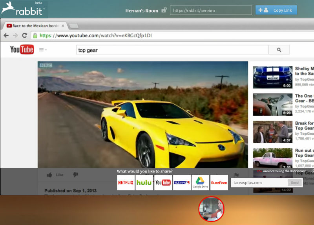Click the user webcam avatar circle
Screen dimensions: 314x225
pyautogui.click(x=211, y=209)
